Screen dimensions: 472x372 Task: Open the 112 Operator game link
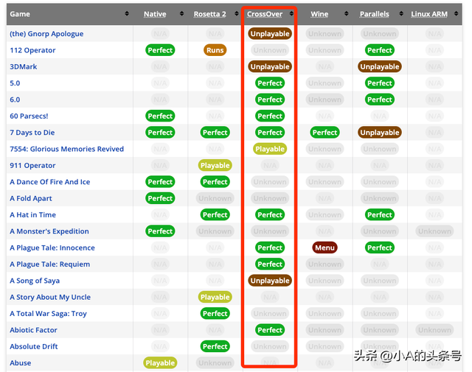[x=32, y=50]
